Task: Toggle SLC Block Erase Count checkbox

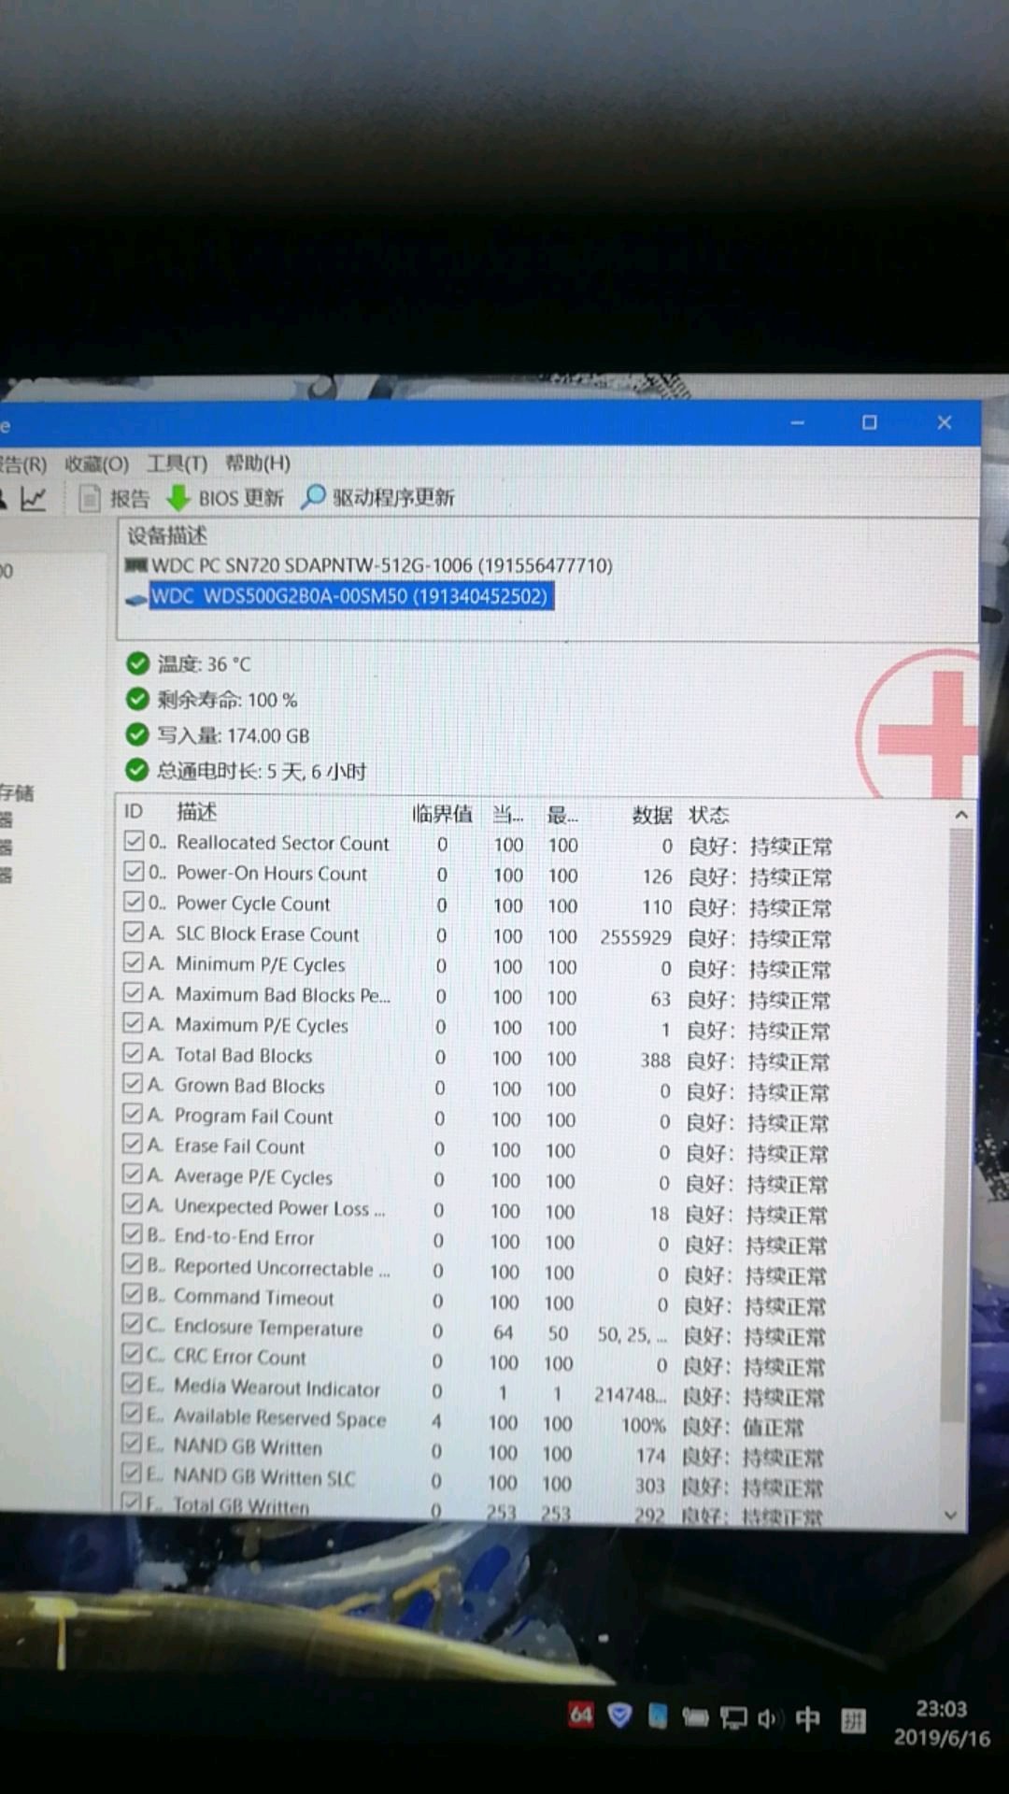Action: pyautogui.click(x=134, y=933)
